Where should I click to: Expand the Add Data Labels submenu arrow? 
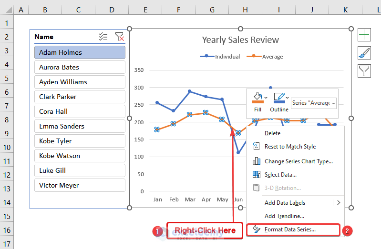[x=339, y=203]
